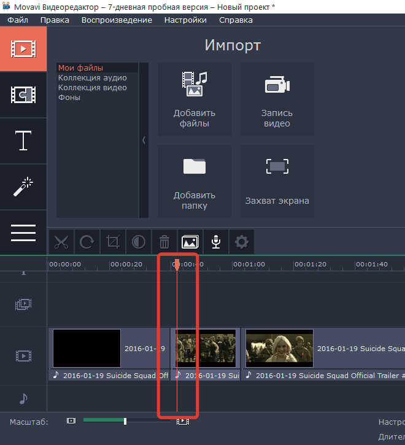Select first clip's audio track 'Suicide Squad Off'
This screenshot has height=445, width=405.
(x=109, y=376)
